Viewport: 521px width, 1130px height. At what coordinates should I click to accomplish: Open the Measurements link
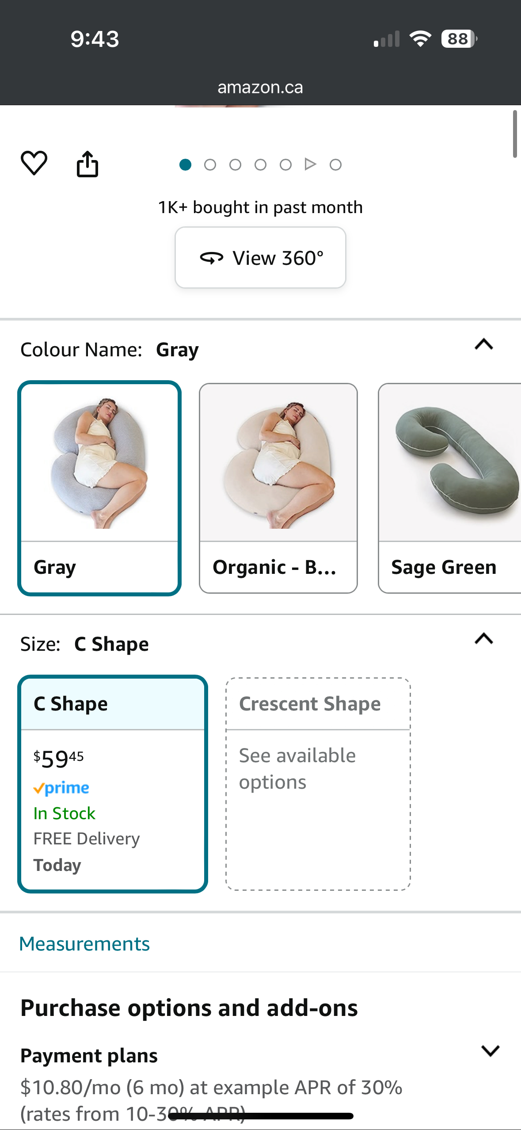(x=84, y=944)
